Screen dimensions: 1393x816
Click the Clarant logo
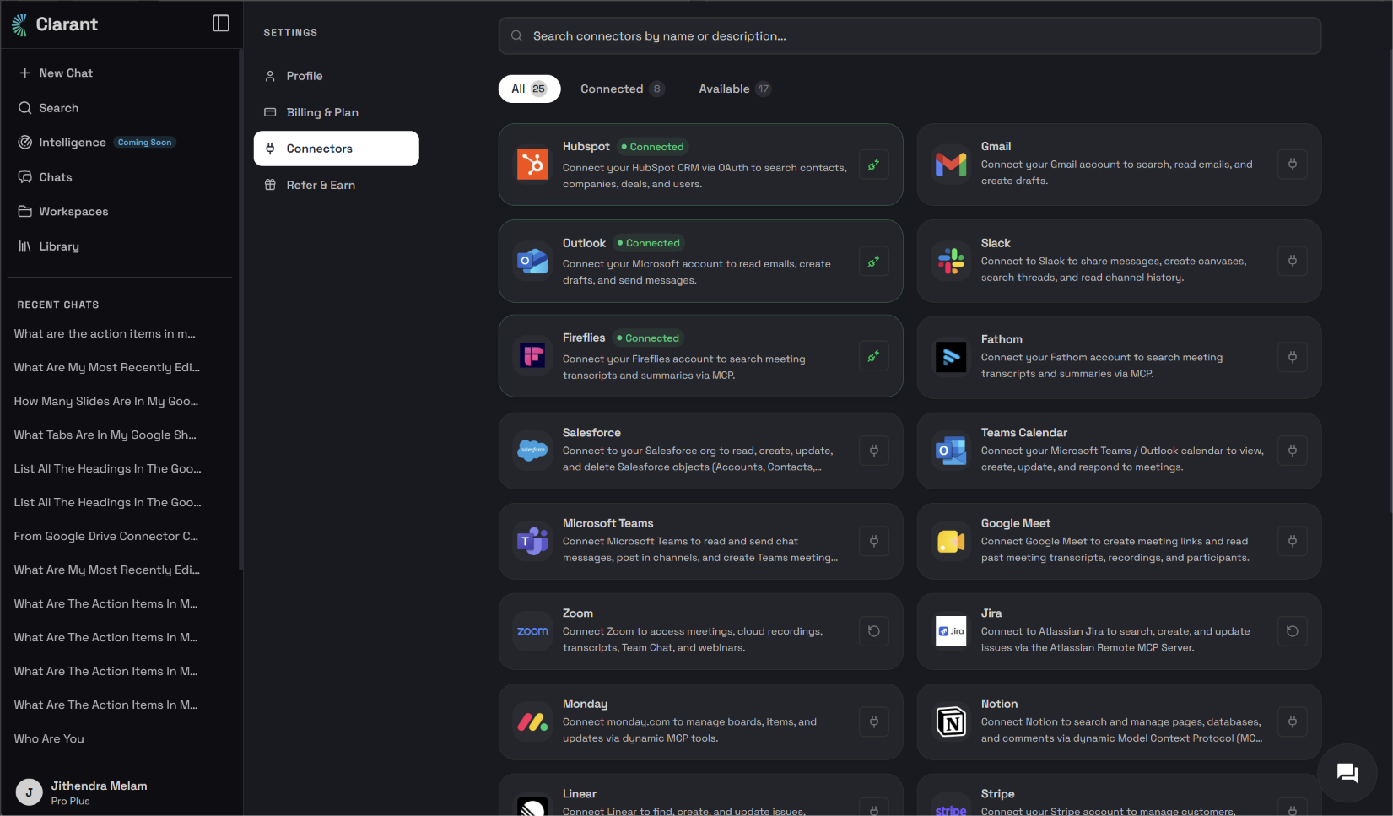pos(55,24)
